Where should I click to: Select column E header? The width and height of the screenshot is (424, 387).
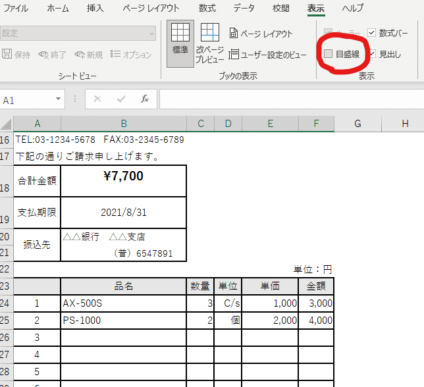271,124
